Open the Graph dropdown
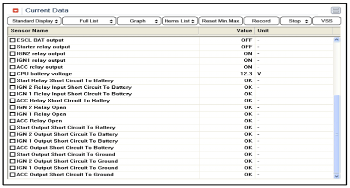 (x=139, y=21)
